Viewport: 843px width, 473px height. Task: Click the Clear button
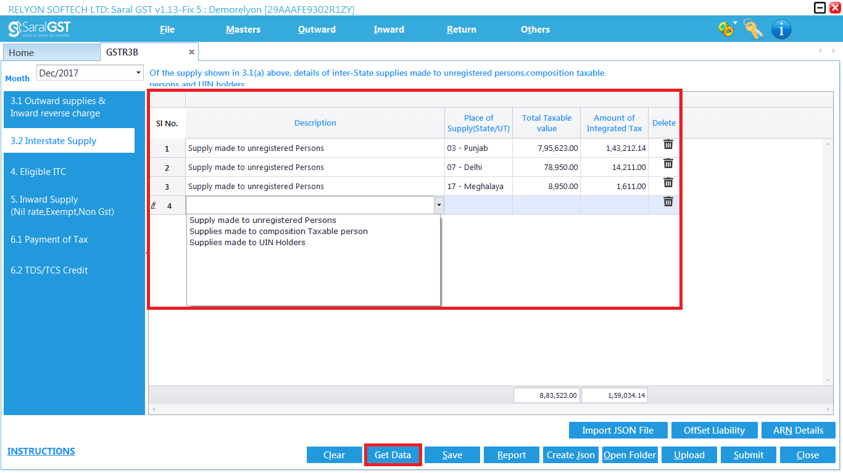click(x=334, y=455)
